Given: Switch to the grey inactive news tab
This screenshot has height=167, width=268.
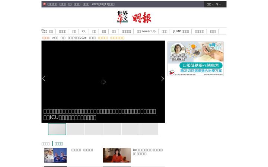Looking at the screenshot, I should point(45,144).
